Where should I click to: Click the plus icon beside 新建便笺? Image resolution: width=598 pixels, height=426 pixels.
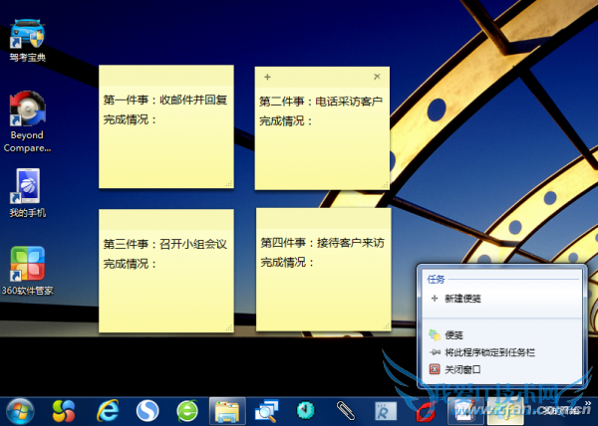coord(435,299)
